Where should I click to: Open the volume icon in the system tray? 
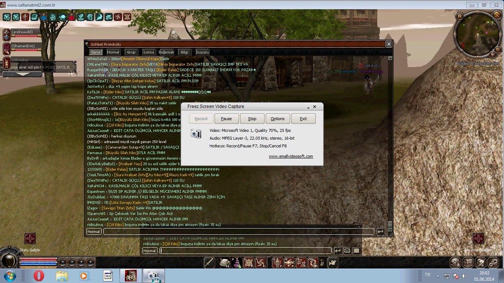pos(465,276)
